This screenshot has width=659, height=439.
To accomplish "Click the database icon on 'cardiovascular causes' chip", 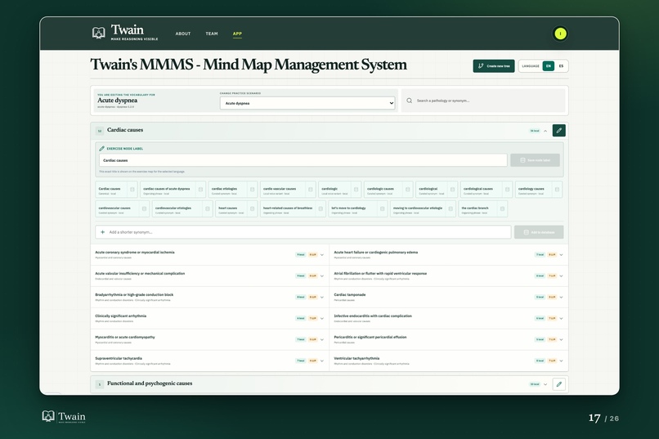I will tap(144, 208).
